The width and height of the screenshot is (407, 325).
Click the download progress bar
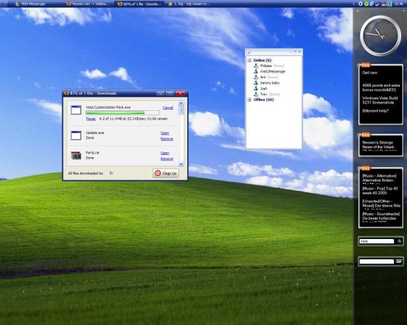(x=123, y=112)
